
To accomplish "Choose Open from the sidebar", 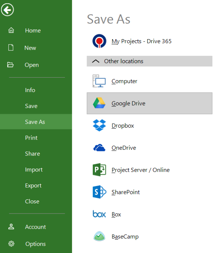I will pos(32,65).
